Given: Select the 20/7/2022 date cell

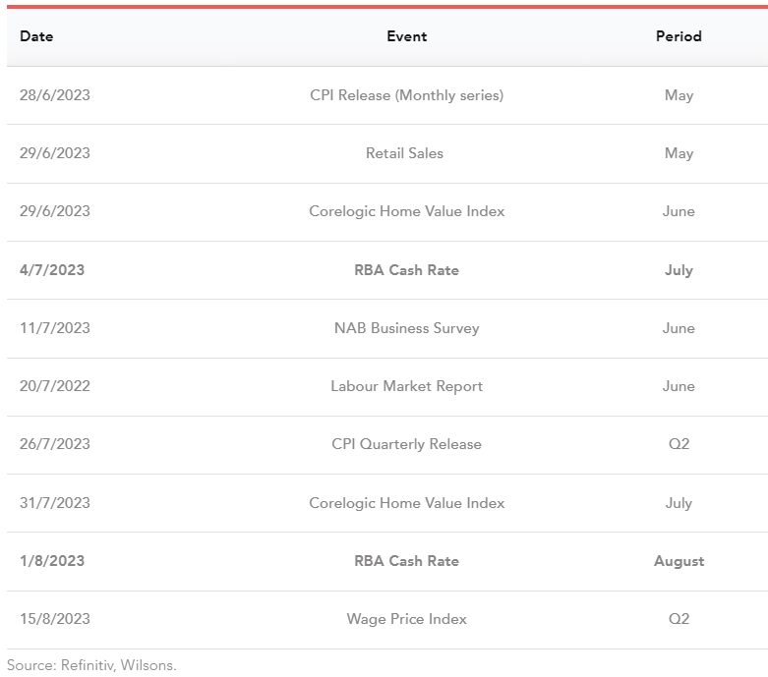Looking at the screenshot, I should 55,386.
